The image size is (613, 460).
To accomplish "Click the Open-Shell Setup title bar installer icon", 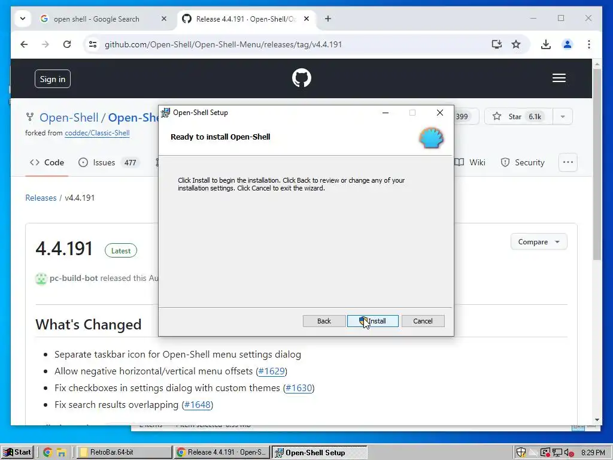I will 166,113.
